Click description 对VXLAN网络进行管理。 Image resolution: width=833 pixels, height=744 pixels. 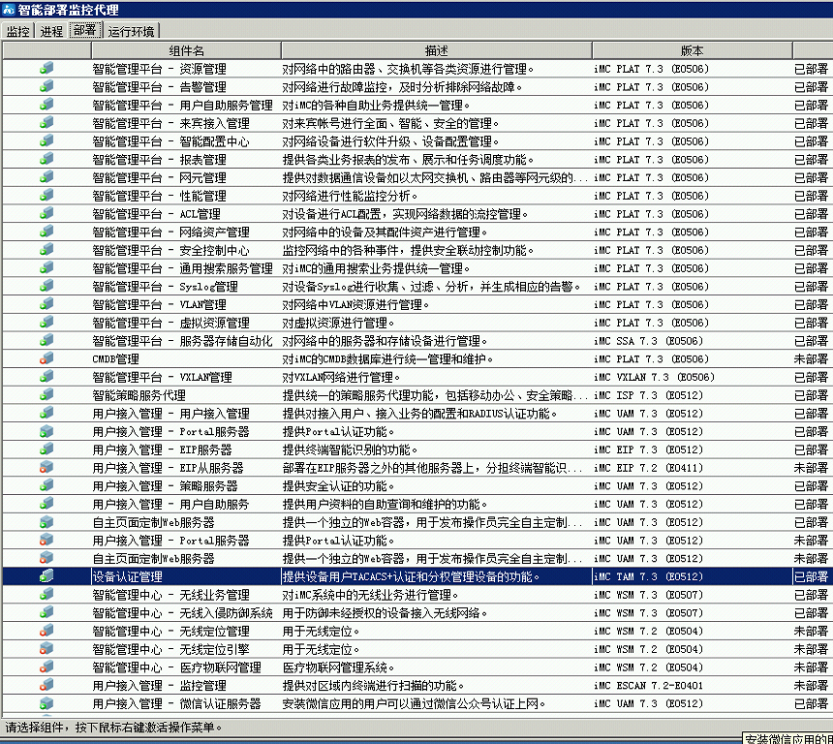tap(341, 377)
